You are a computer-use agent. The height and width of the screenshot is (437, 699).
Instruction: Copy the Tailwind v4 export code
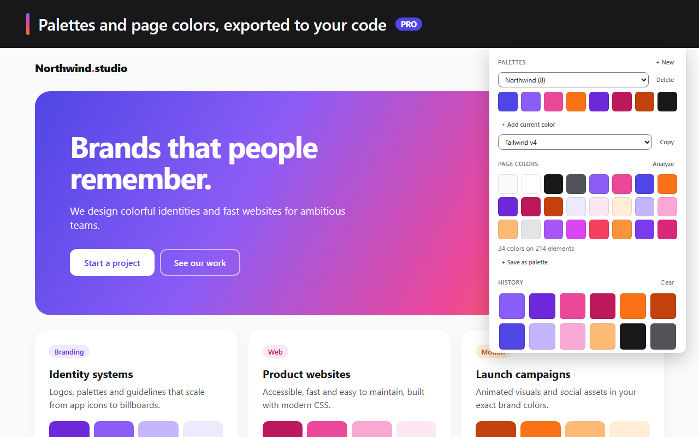[667, 142]
